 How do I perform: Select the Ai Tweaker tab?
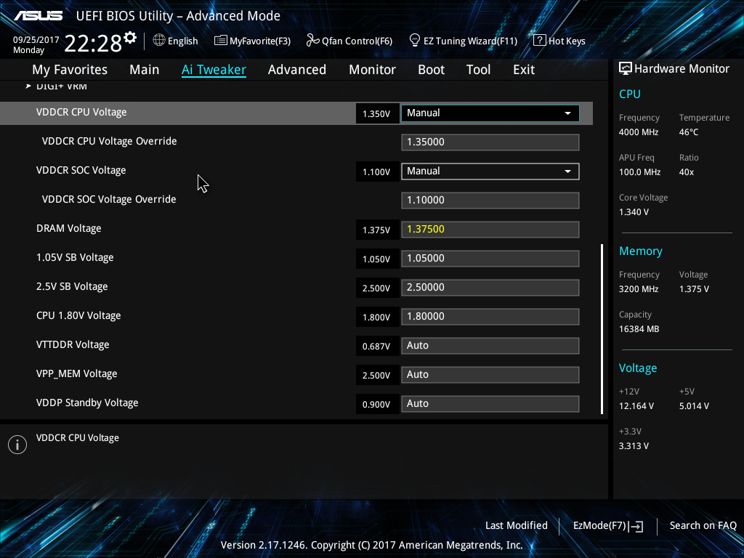[x=214, y=70]
